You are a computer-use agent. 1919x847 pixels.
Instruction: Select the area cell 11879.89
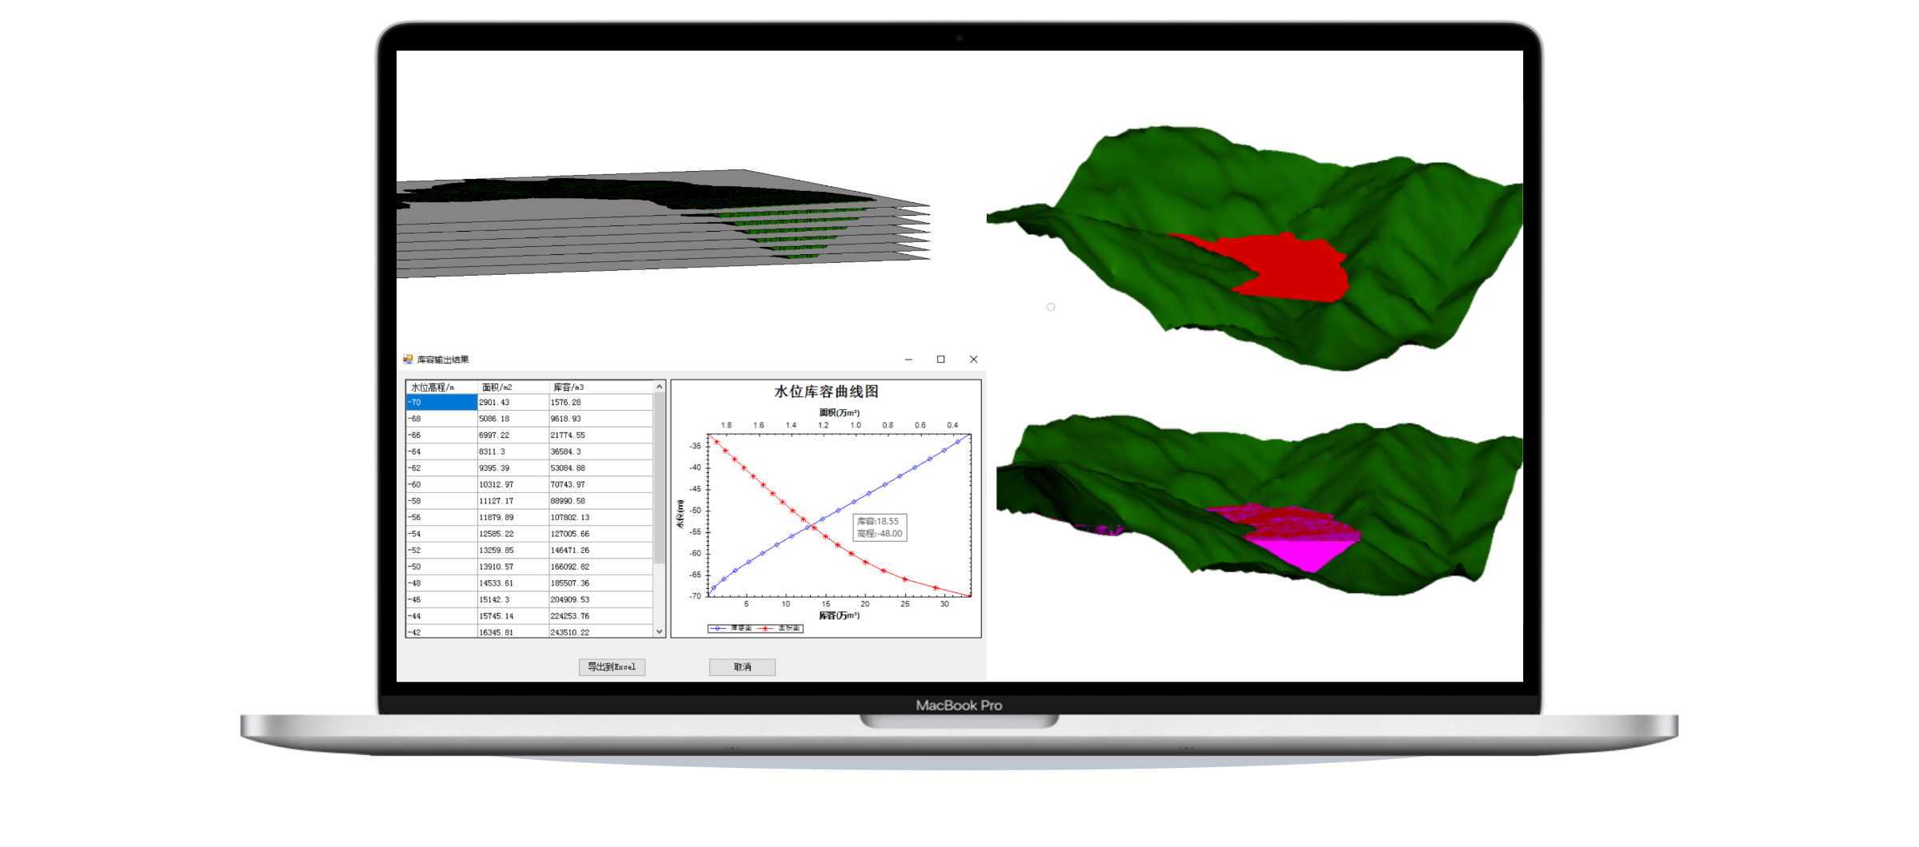513,518
